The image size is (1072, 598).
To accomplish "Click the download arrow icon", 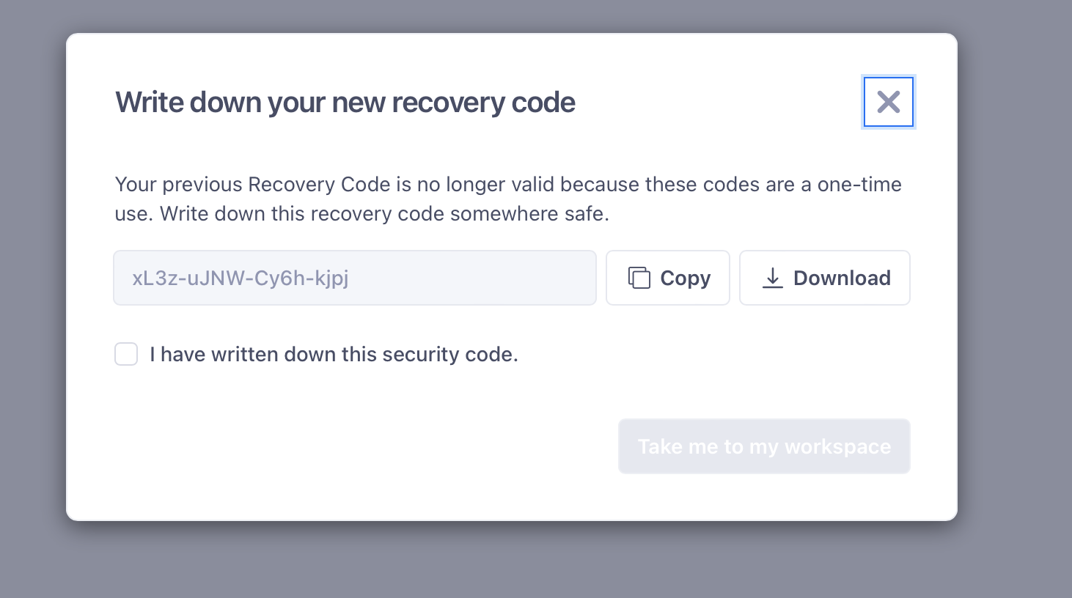I will click(x=773, y=278).
